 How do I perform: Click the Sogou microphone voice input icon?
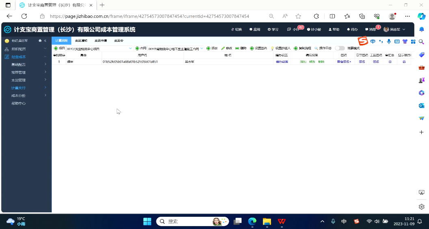[x=389, y=41]
